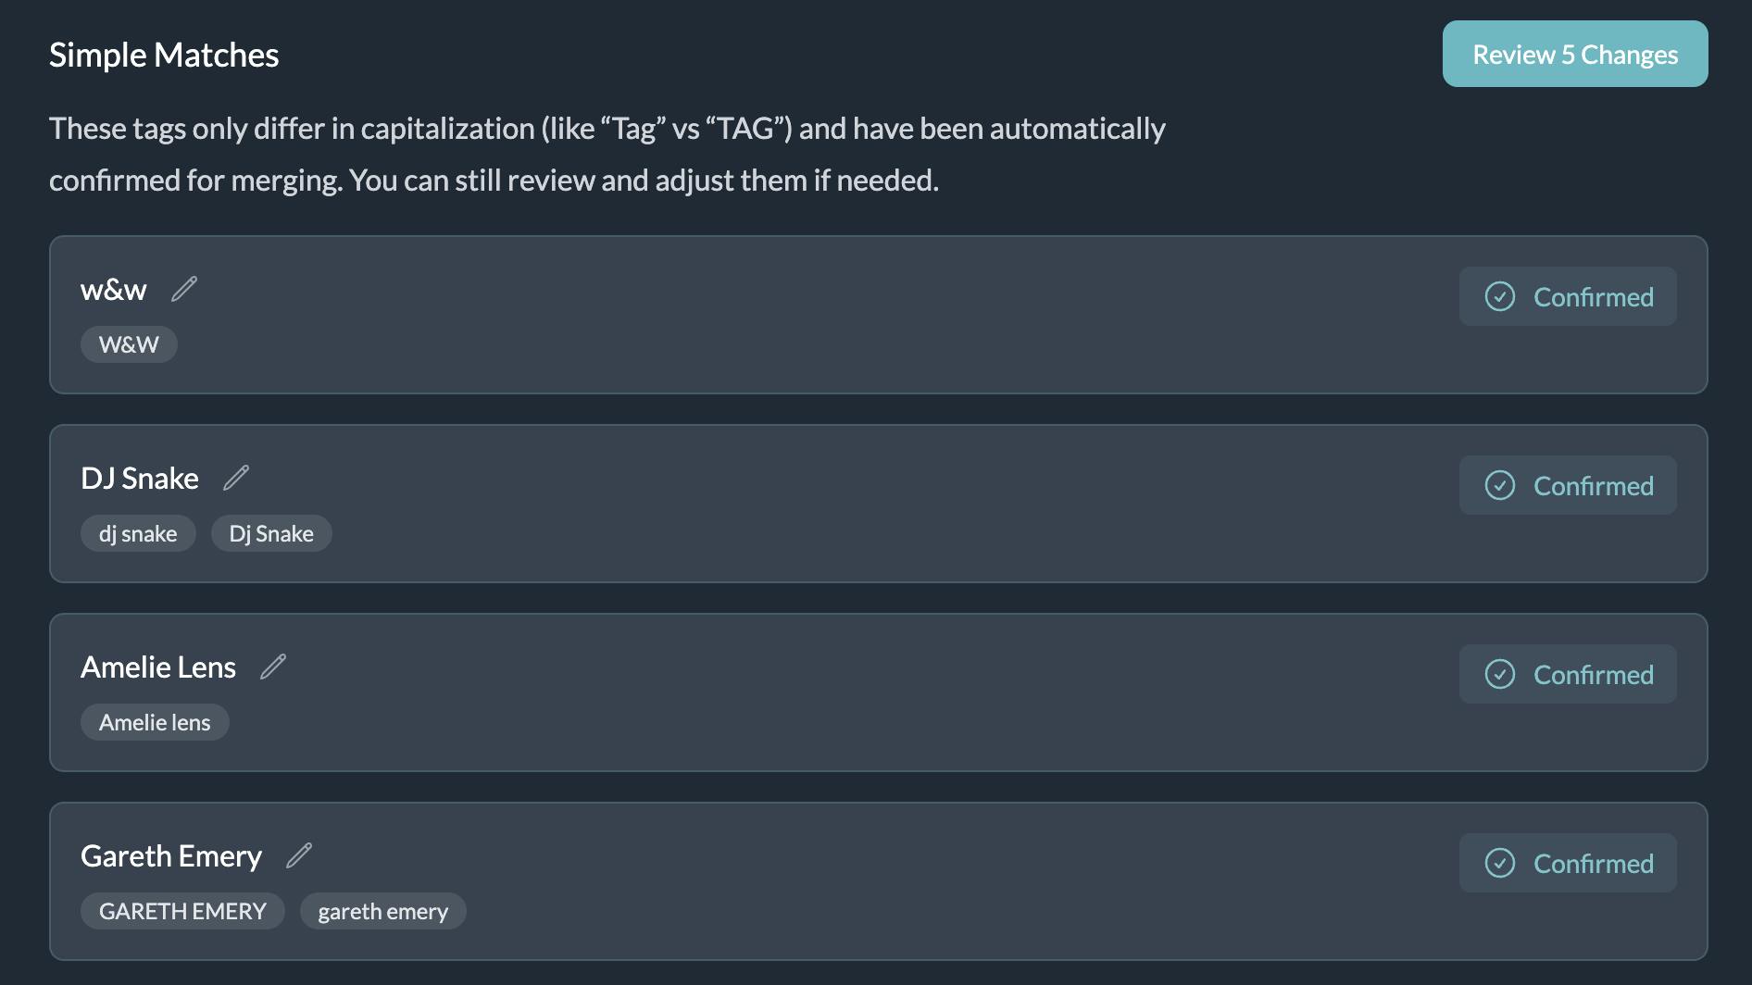This screenshot has width=1752, height=985.
Task: Click the W&W uppercase tag chip
Action: [x=129, y=344]
